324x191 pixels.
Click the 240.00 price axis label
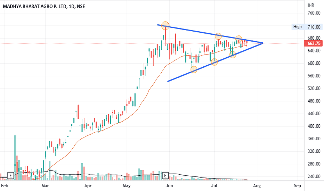click(314, 176)
